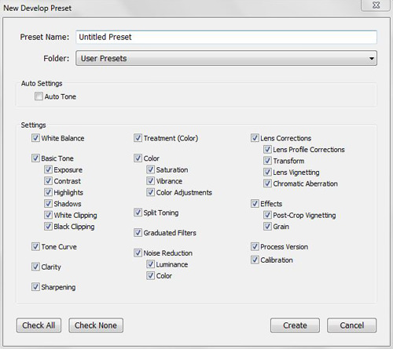
Task: Disable the Sharpening checkbox
Action: [35, 286]
